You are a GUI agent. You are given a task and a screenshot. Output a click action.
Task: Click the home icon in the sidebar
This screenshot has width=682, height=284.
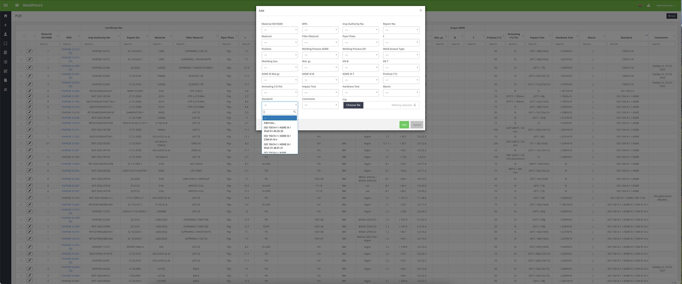(5, 16)
